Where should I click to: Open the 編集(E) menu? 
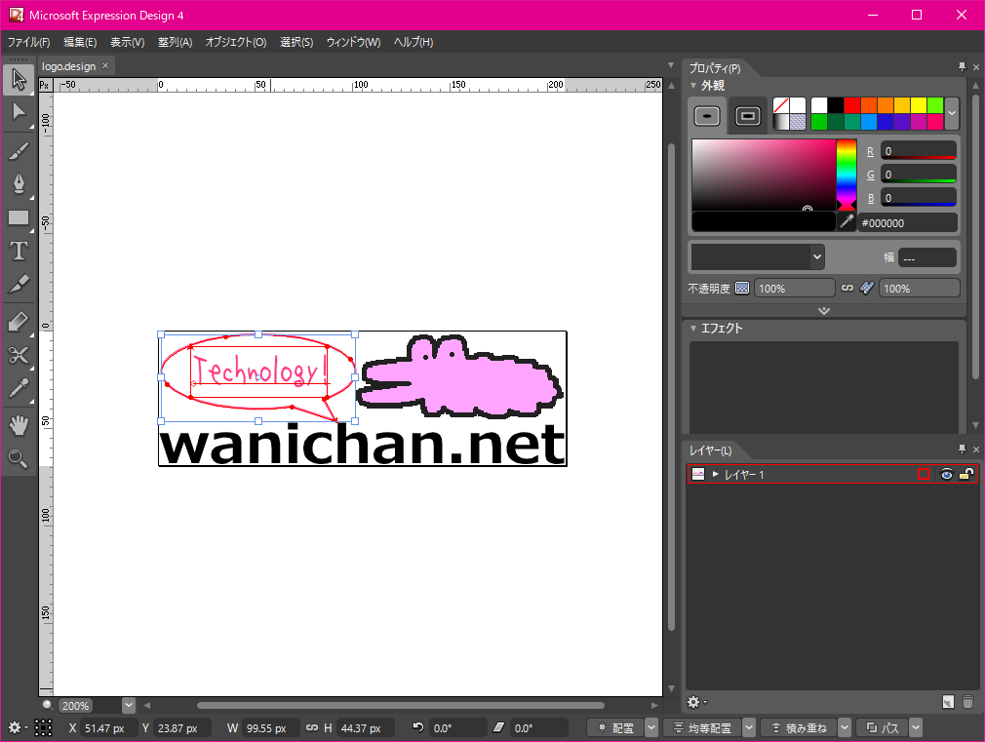(80, 42)
